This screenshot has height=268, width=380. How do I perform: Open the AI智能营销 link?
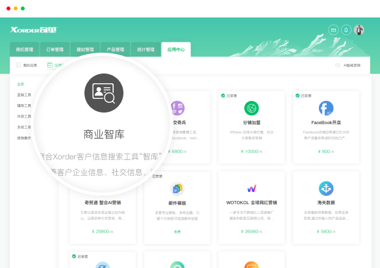coord(352,65)
